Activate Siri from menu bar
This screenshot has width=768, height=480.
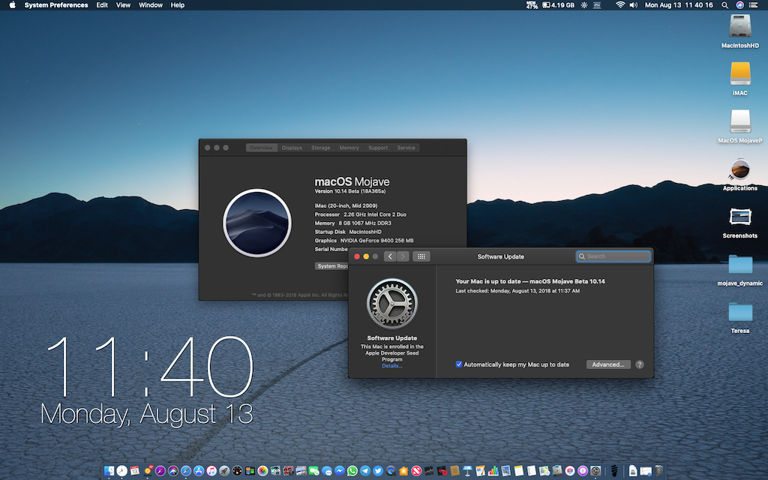pyautogui.click(x=739, y=5)
